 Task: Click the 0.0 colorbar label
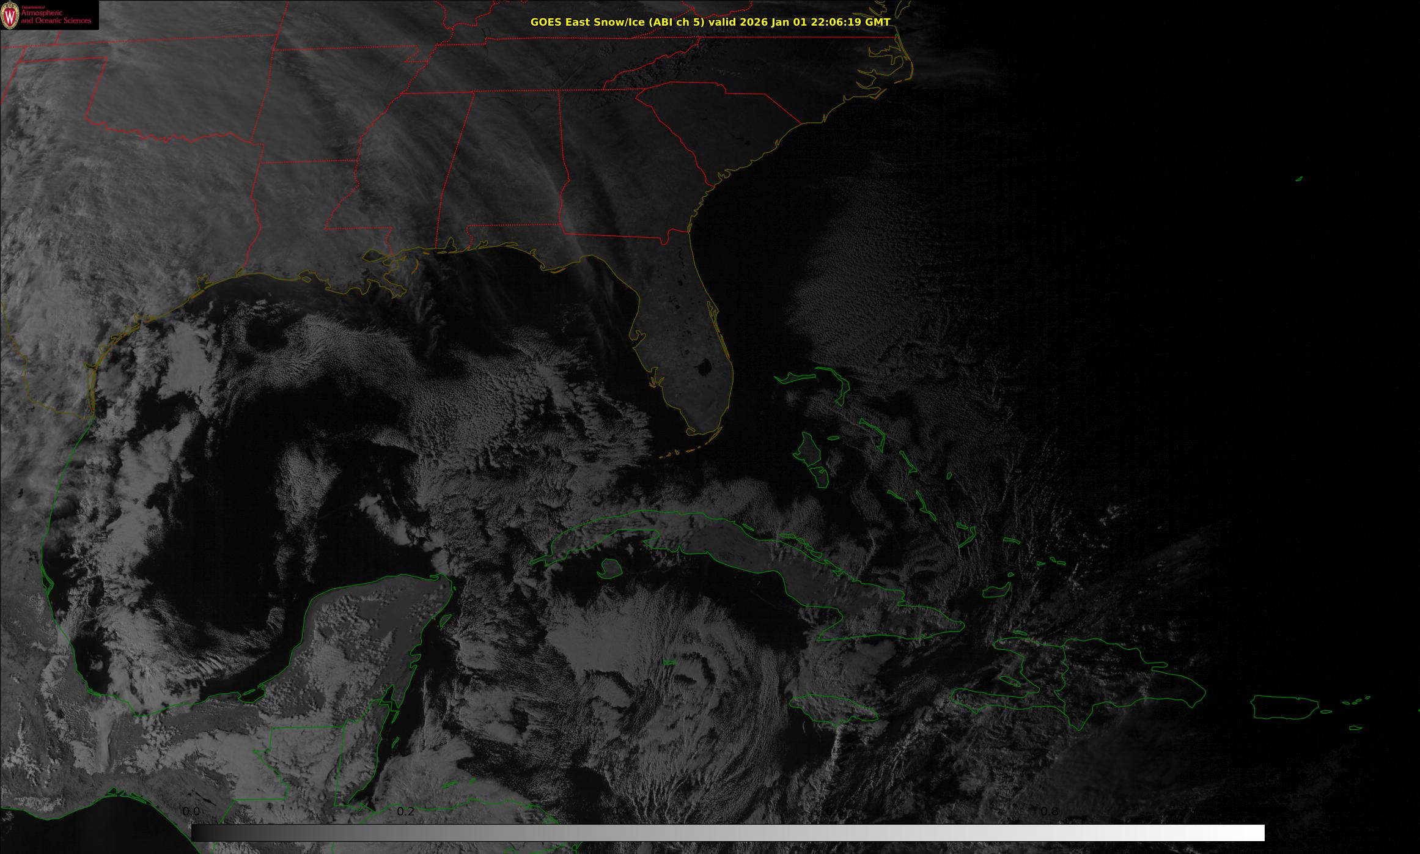click(191, 812)
